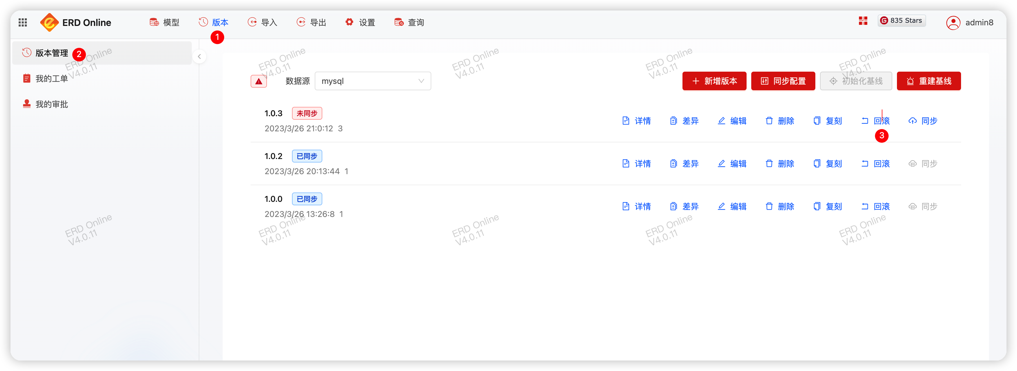Viewport: 1017px width, 371px height.
Task: Click 同步 for version 1.0.3
Action: (923, 121)
